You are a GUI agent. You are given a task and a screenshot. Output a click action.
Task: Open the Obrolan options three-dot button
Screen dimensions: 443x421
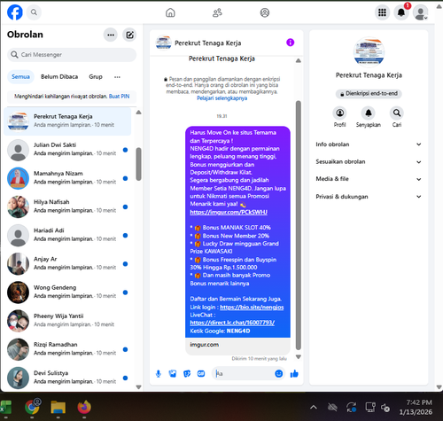point(111,35)
